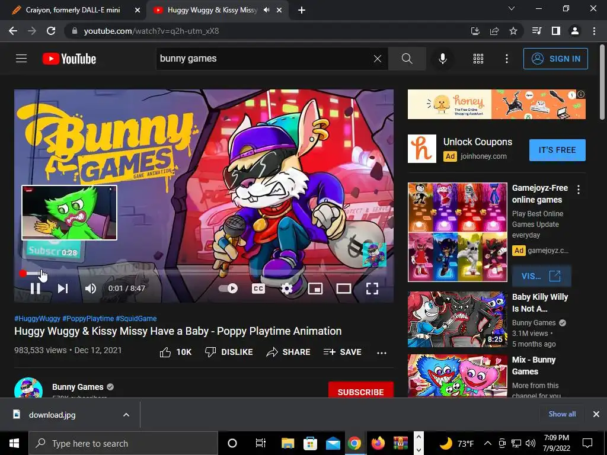Open the Chrome three-dot menu

coord(594,31)
